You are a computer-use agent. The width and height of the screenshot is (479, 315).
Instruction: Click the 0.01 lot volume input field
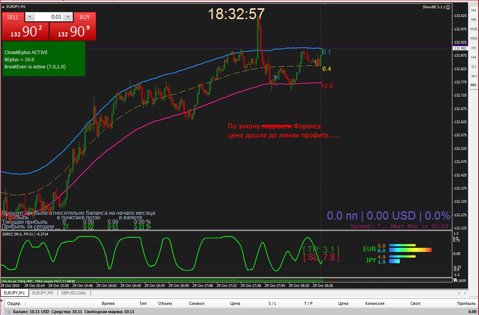click(x=49, y=17)
